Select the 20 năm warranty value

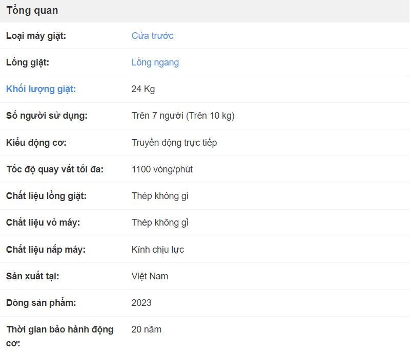tap(147, 330)
